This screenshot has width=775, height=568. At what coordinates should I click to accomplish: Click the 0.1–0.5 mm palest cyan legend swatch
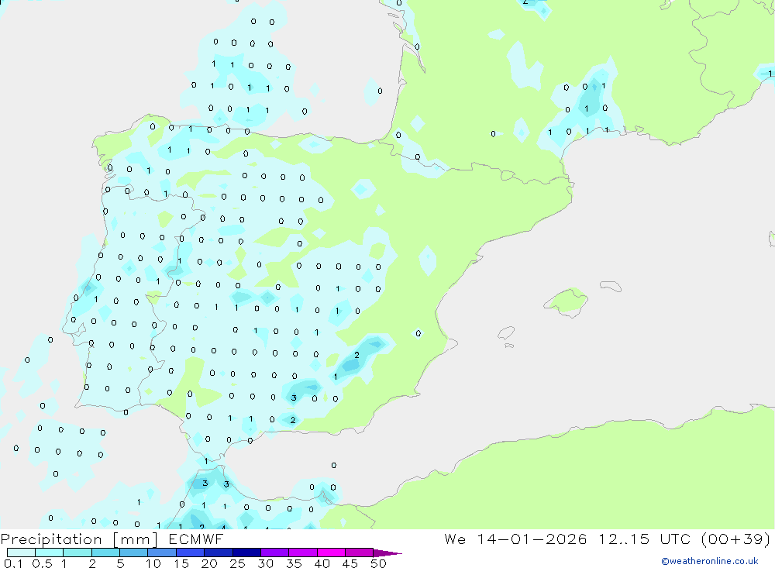(x=21, y=553)
